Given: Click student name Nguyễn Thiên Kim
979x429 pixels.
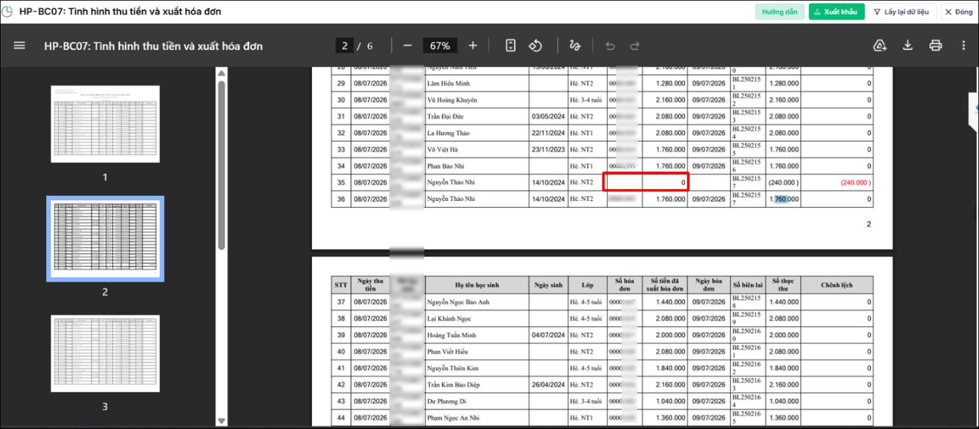Looking at the screenshot, I should point(453,368).
